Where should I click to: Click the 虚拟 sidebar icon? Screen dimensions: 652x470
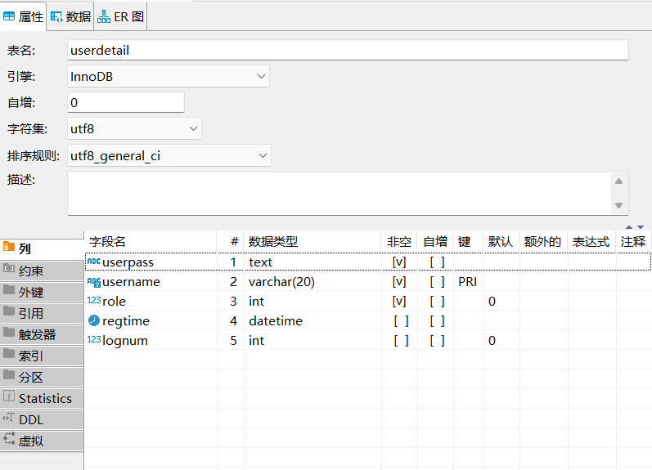[x=9, y=439]
